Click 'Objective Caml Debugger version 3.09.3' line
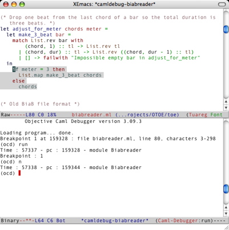The image size is (229, 230). 83,121
